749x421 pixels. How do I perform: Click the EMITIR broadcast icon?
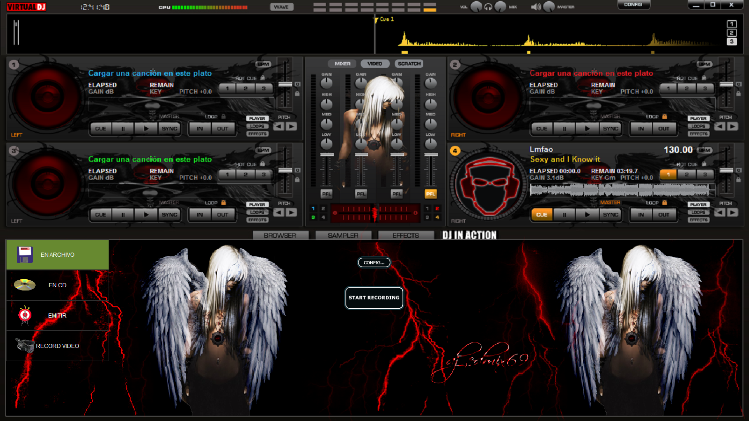pyautogui.click(x=25, y=315)
